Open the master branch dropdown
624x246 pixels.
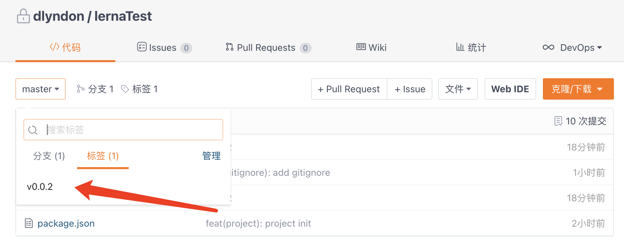tap(41, 89)
